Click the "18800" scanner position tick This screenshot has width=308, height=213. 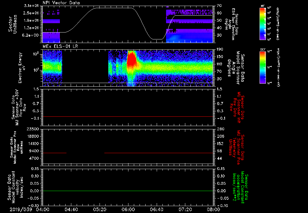point(33,136)
